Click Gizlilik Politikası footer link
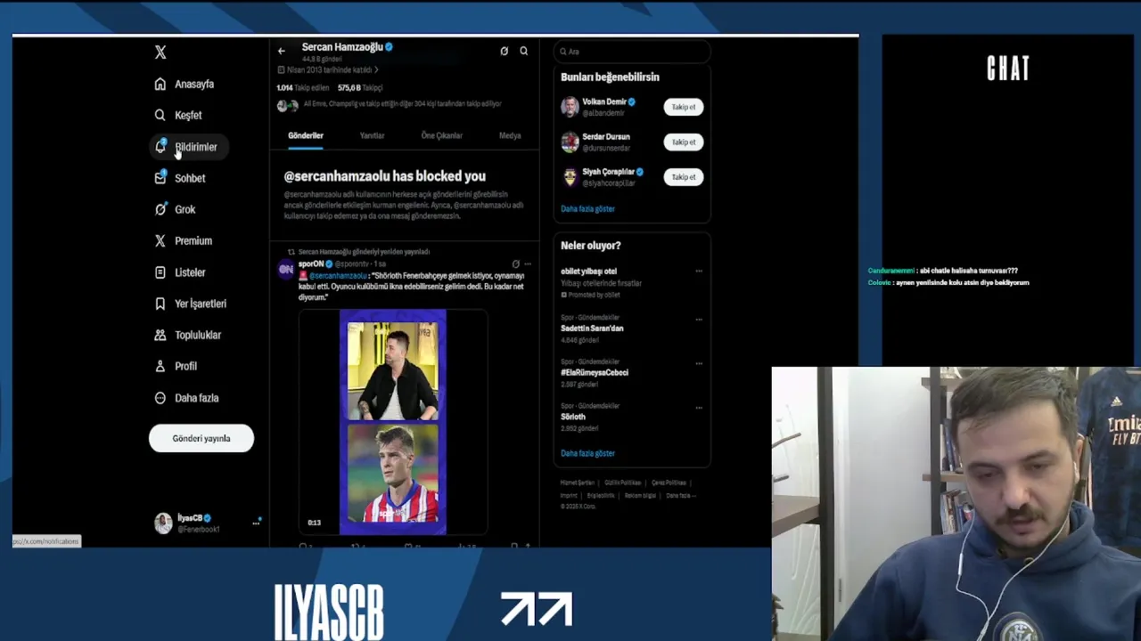The height and width of the screenshot is (641, 1141). 622,483
